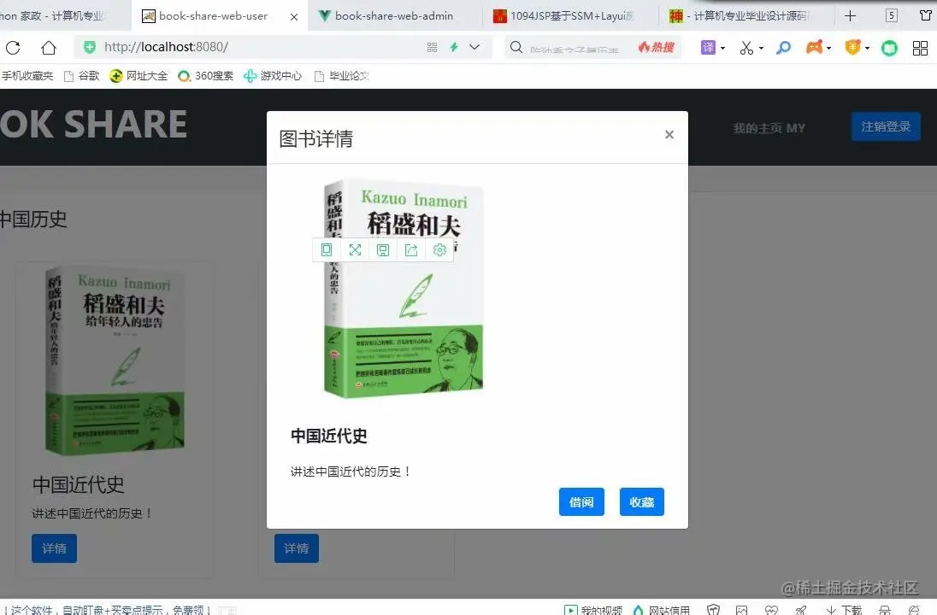Click the 注销登录 logout button
Viewport: 937px width, 615px height.
click(886, 126)
